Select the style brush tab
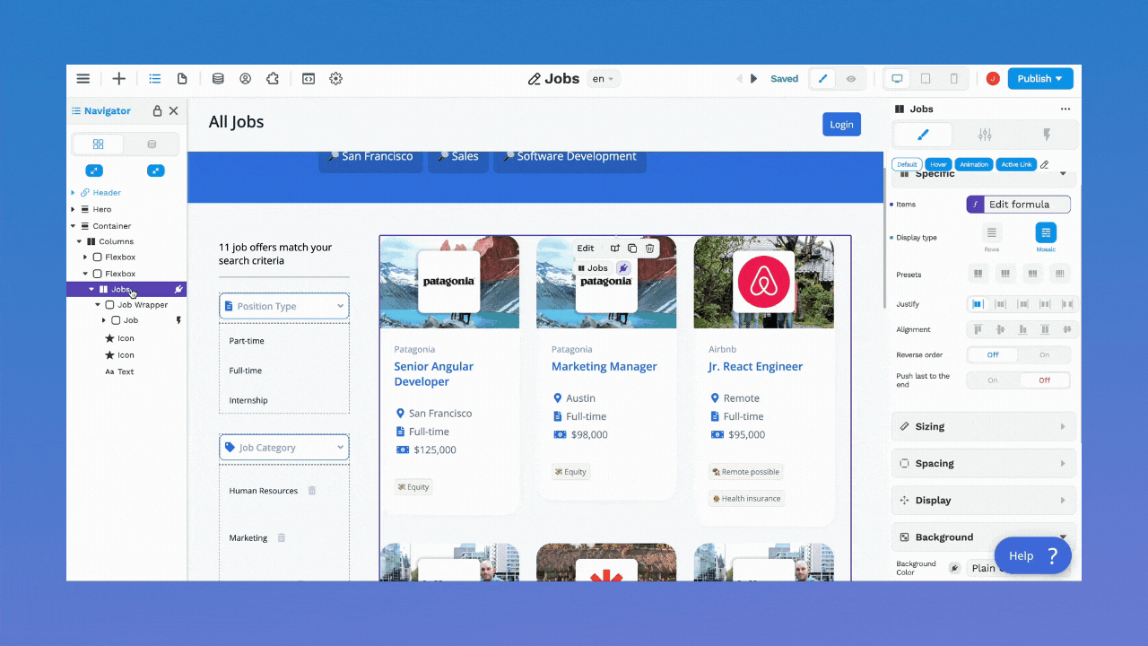Viewport: 1148px width, 646px height. [923, 135]
